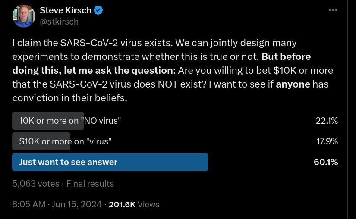The image size is (356, 219).
Task: View the 201.6K Views analytics
Action: coord(134,204)
